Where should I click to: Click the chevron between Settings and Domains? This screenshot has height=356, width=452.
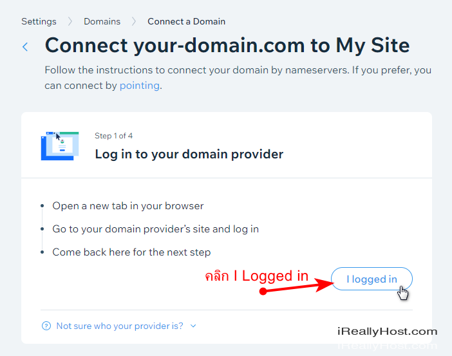point(70,21)
